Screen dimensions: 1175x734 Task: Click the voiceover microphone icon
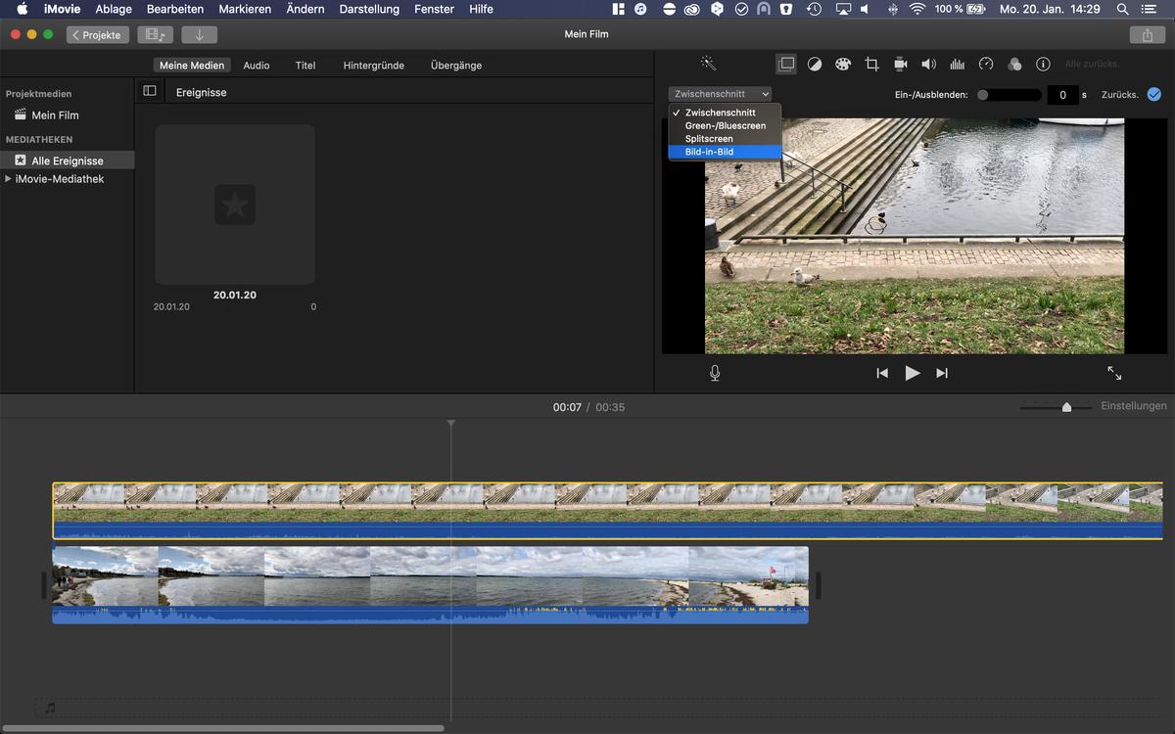715,373
